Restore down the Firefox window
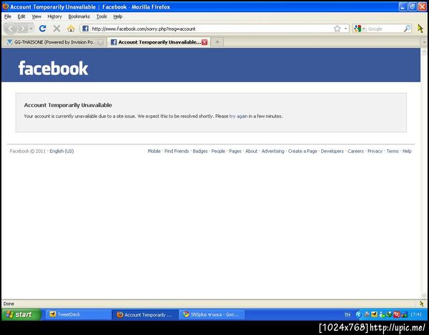The width and height of the screenshot is (429, 335). [x=413, y=7]
